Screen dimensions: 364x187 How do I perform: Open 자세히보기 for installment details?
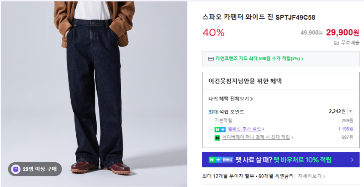point(311,176)
